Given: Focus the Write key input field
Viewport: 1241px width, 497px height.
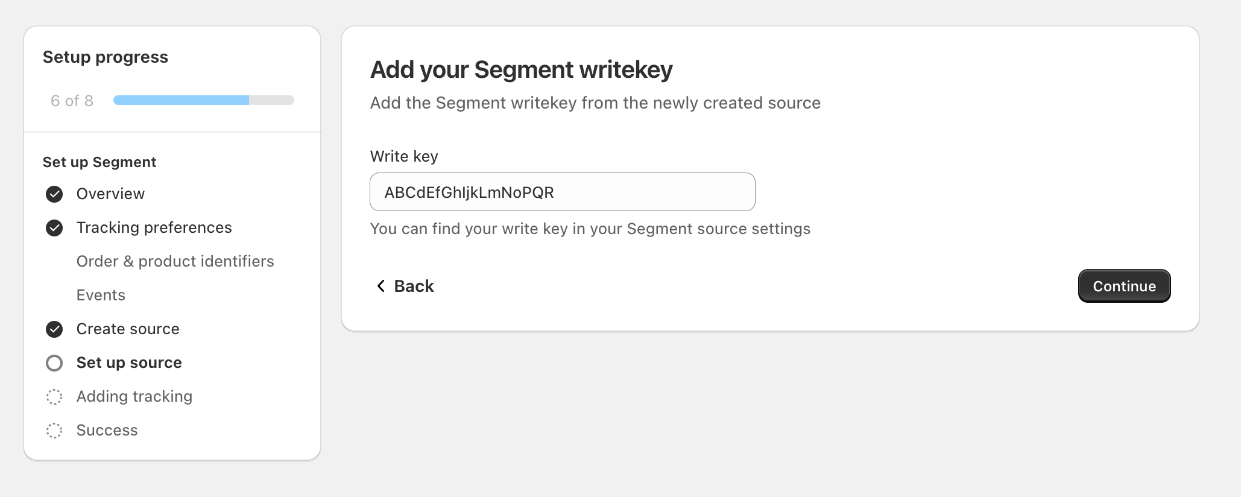Looking at the screenshot, I should tap(562, 192).
